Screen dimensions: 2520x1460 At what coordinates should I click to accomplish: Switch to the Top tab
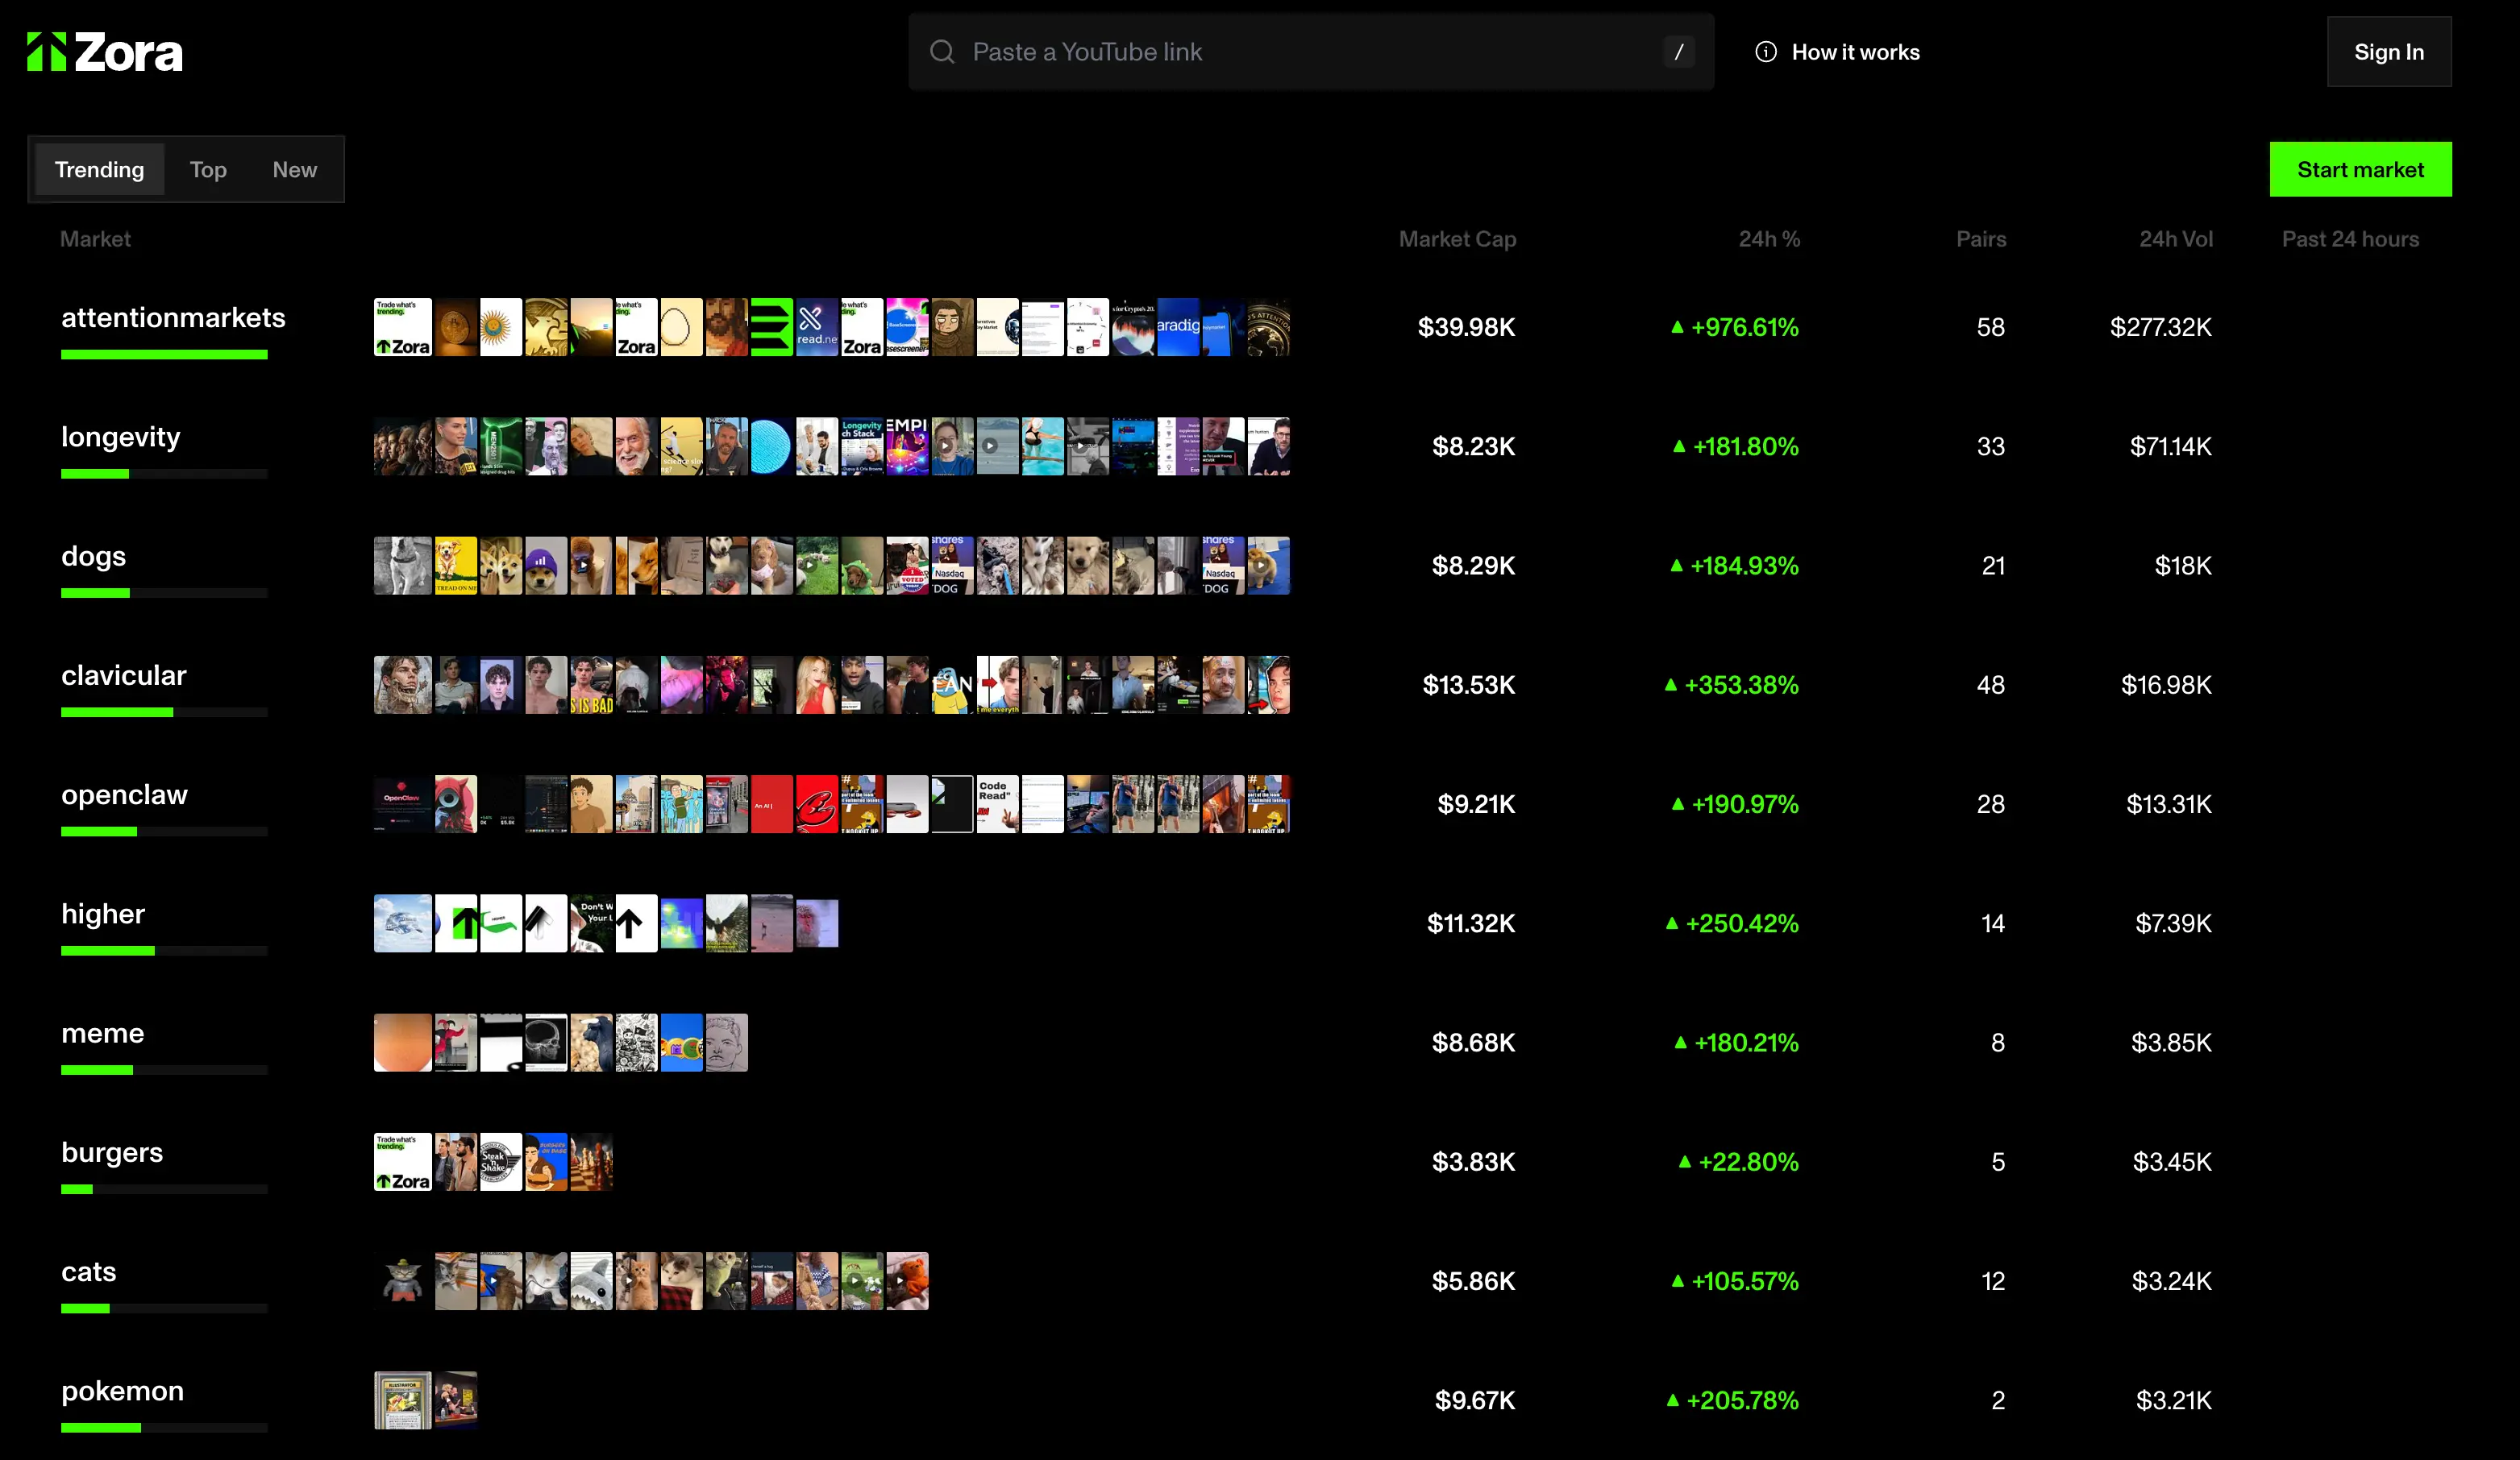(x=208, y=169)
